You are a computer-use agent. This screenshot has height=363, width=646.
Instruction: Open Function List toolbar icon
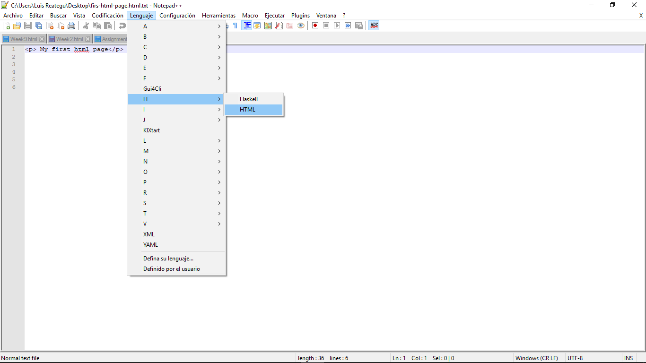point(279,26)
